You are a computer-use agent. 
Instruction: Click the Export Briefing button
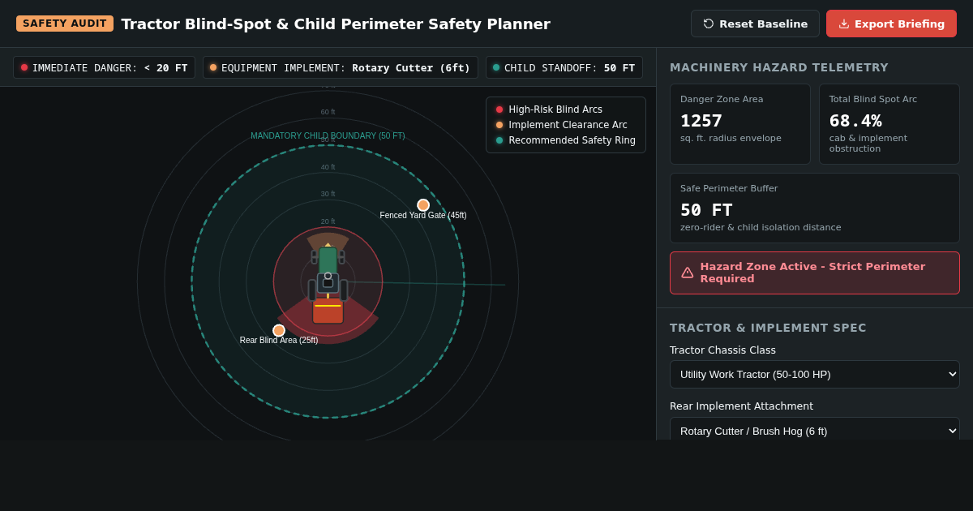(x=891, y=24)
